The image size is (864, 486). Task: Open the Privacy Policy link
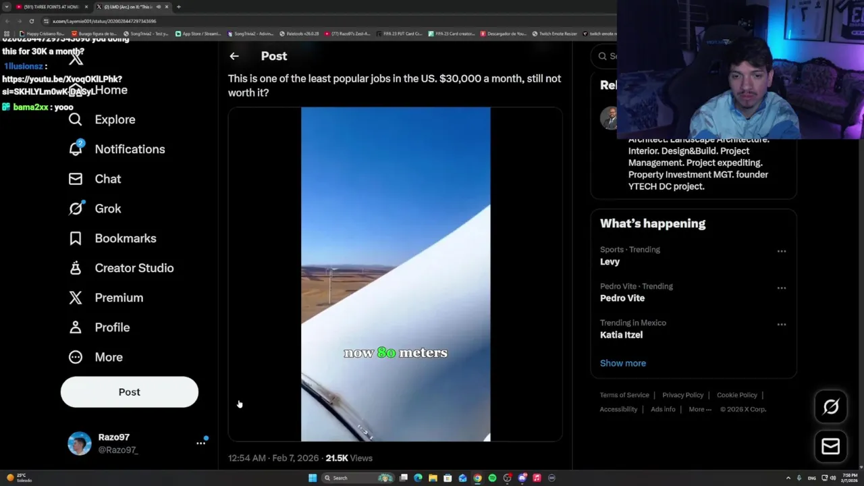(x=682, y=395)
